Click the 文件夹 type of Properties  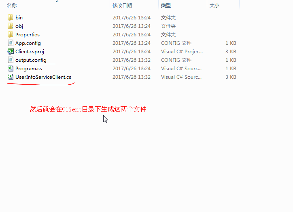pyautogui.click(x=168, y=34)
